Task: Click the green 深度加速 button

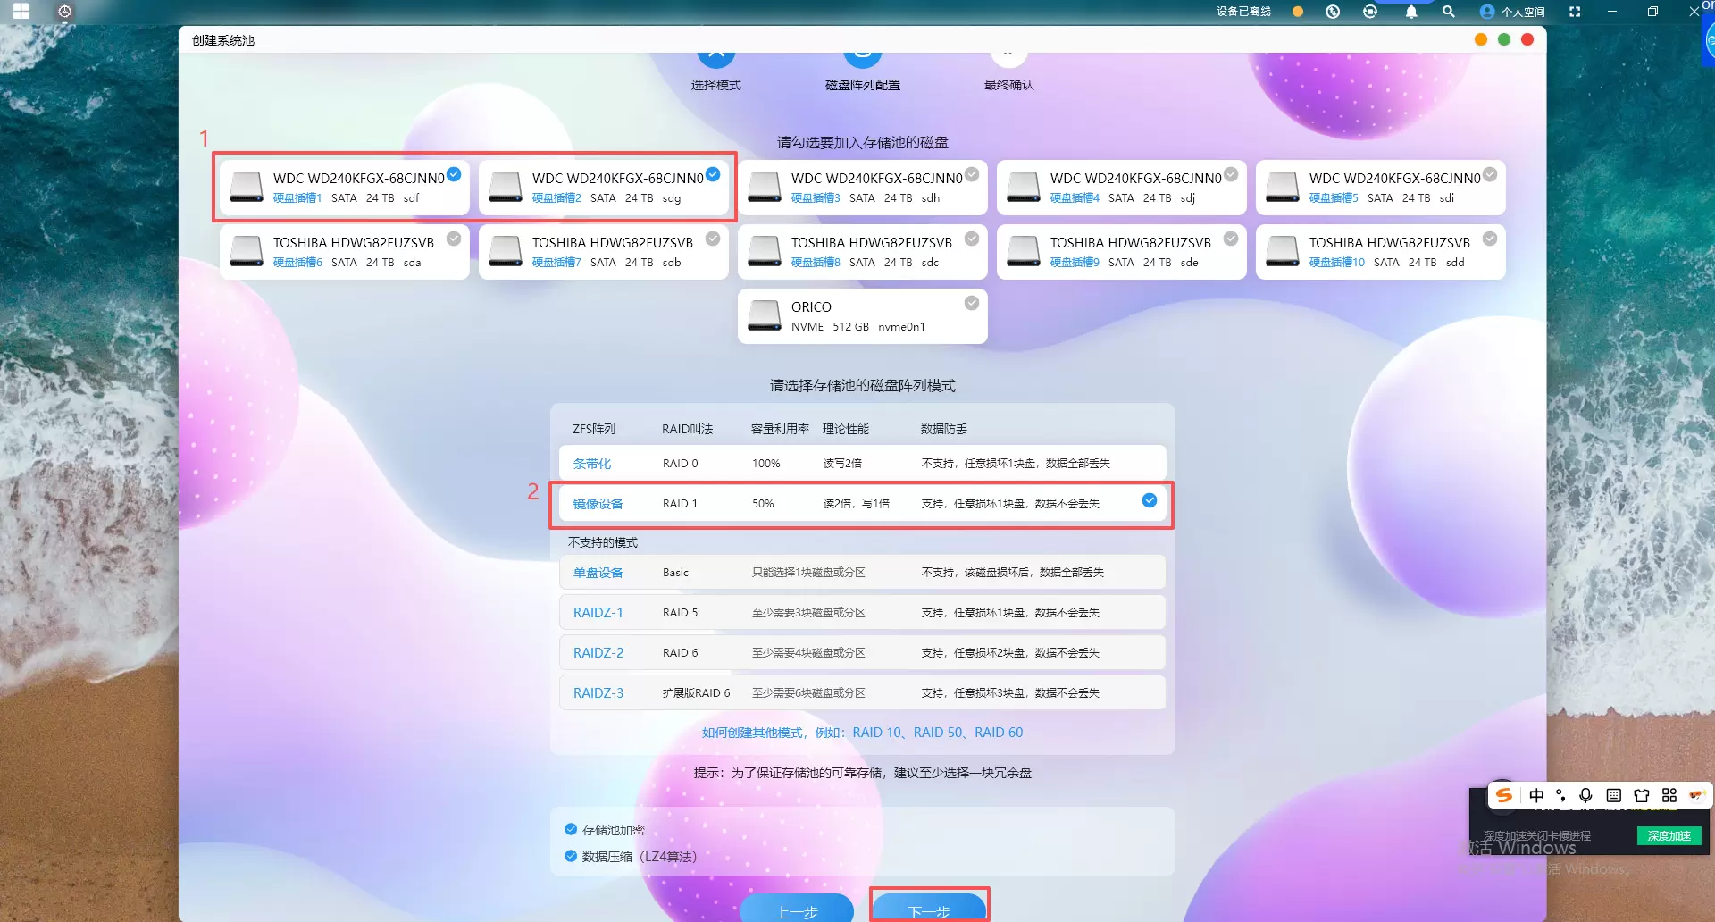Action: coord(1669,836)
